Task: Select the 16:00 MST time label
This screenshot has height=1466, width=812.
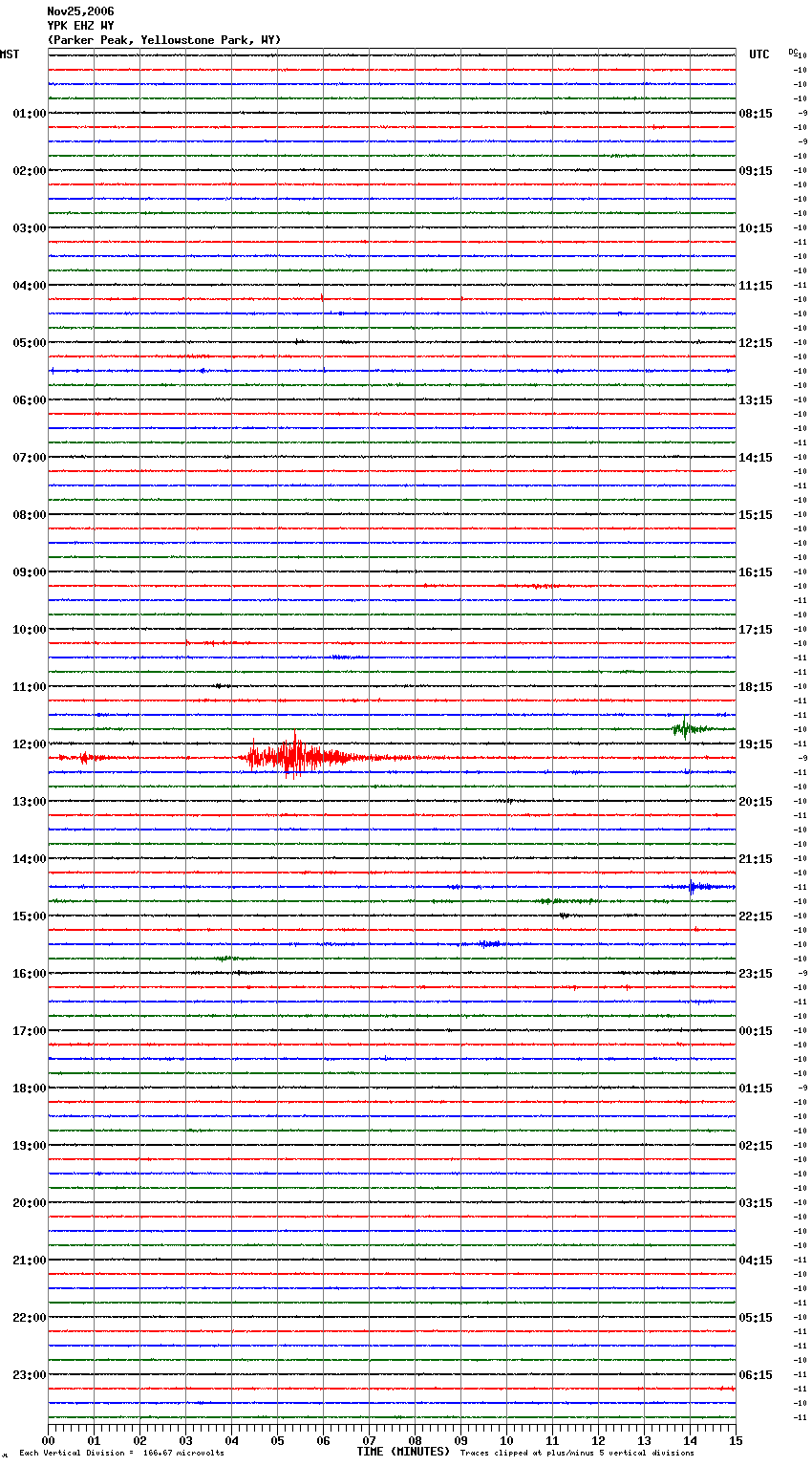Action: coord(29,974)
